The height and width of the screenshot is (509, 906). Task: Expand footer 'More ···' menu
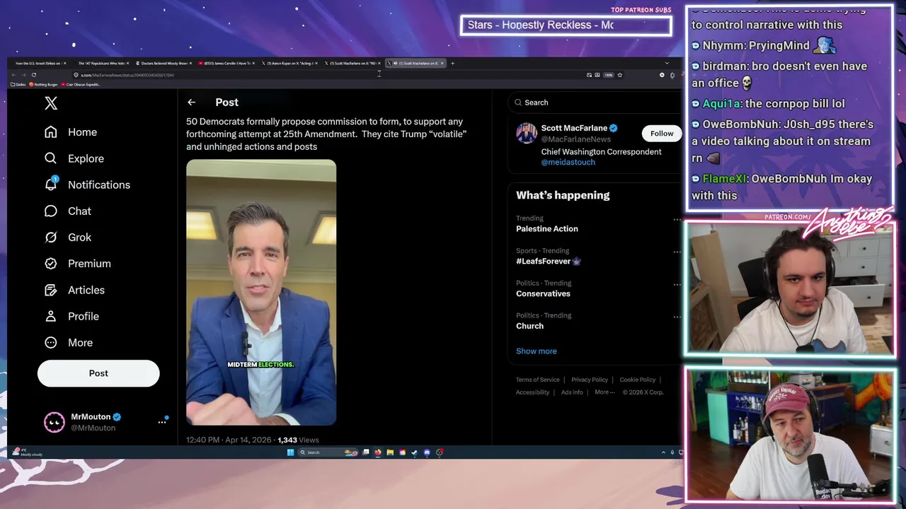(x=604, y=392)
